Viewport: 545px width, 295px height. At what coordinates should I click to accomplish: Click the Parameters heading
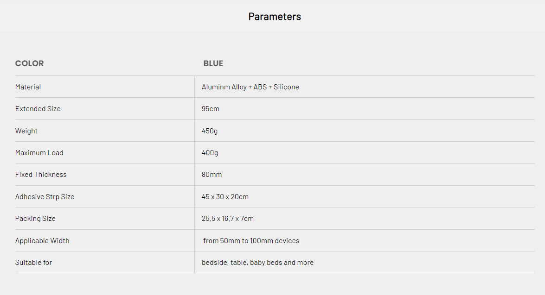275,17
